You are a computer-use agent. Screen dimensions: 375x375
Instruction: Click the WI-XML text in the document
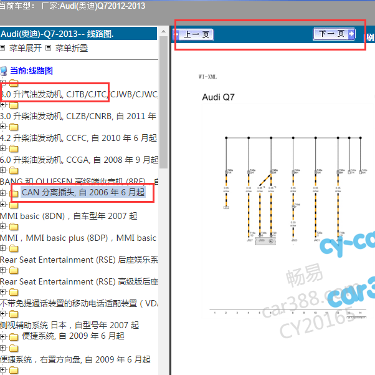click(207, 77)
